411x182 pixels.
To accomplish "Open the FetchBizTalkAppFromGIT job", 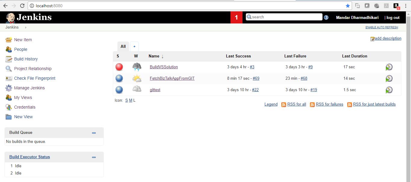I will pyautogui.click(x=172, y=78).
